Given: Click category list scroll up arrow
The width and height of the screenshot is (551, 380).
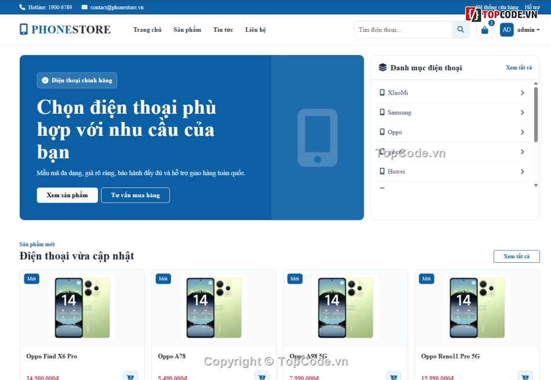Looking at the screenshot, I should [x=536, y=84].
